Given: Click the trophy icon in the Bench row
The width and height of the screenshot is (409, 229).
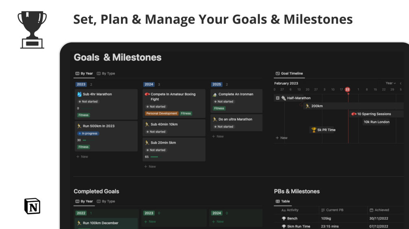Looking at the screenshot, I should [x=284, y=218].
